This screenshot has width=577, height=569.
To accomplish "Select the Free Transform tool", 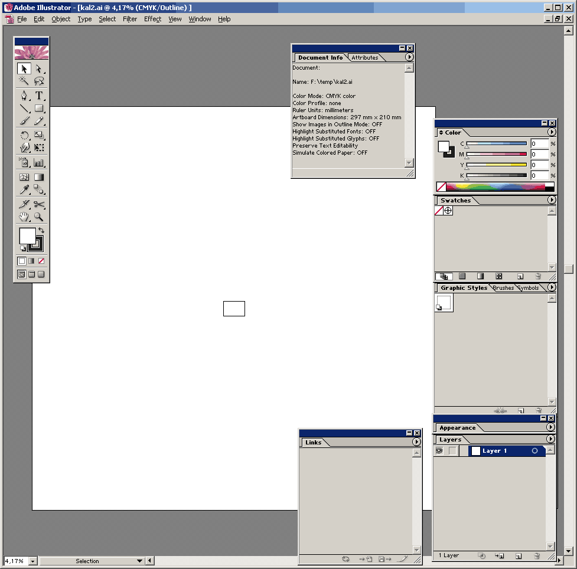I will 38,148.
